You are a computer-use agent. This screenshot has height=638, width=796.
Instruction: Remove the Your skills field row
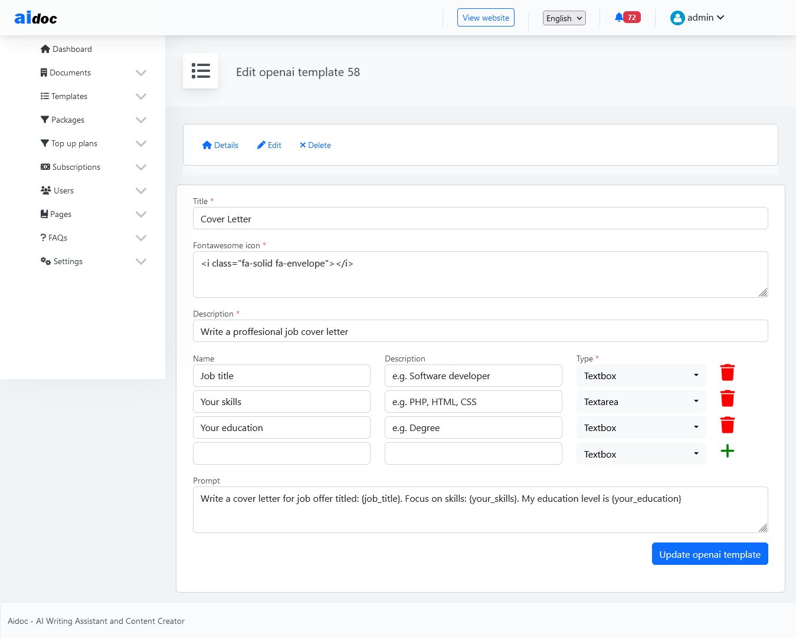pyautogui.click(x=727, y=399)
